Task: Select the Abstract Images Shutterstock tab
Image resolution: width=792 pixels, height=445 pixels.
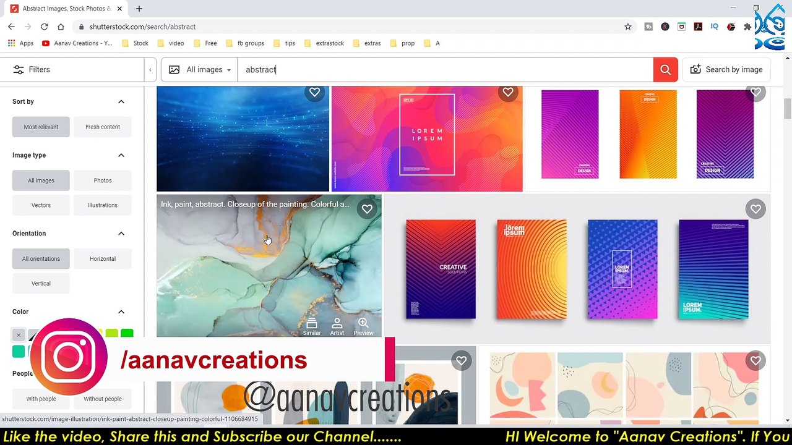Action: point(66,9)
